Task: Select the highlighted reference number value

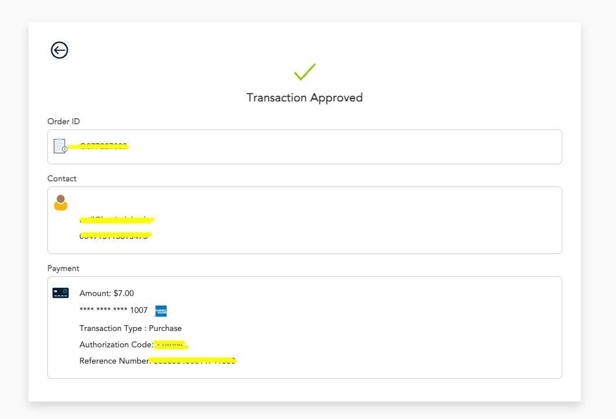Action: (193, 361)
